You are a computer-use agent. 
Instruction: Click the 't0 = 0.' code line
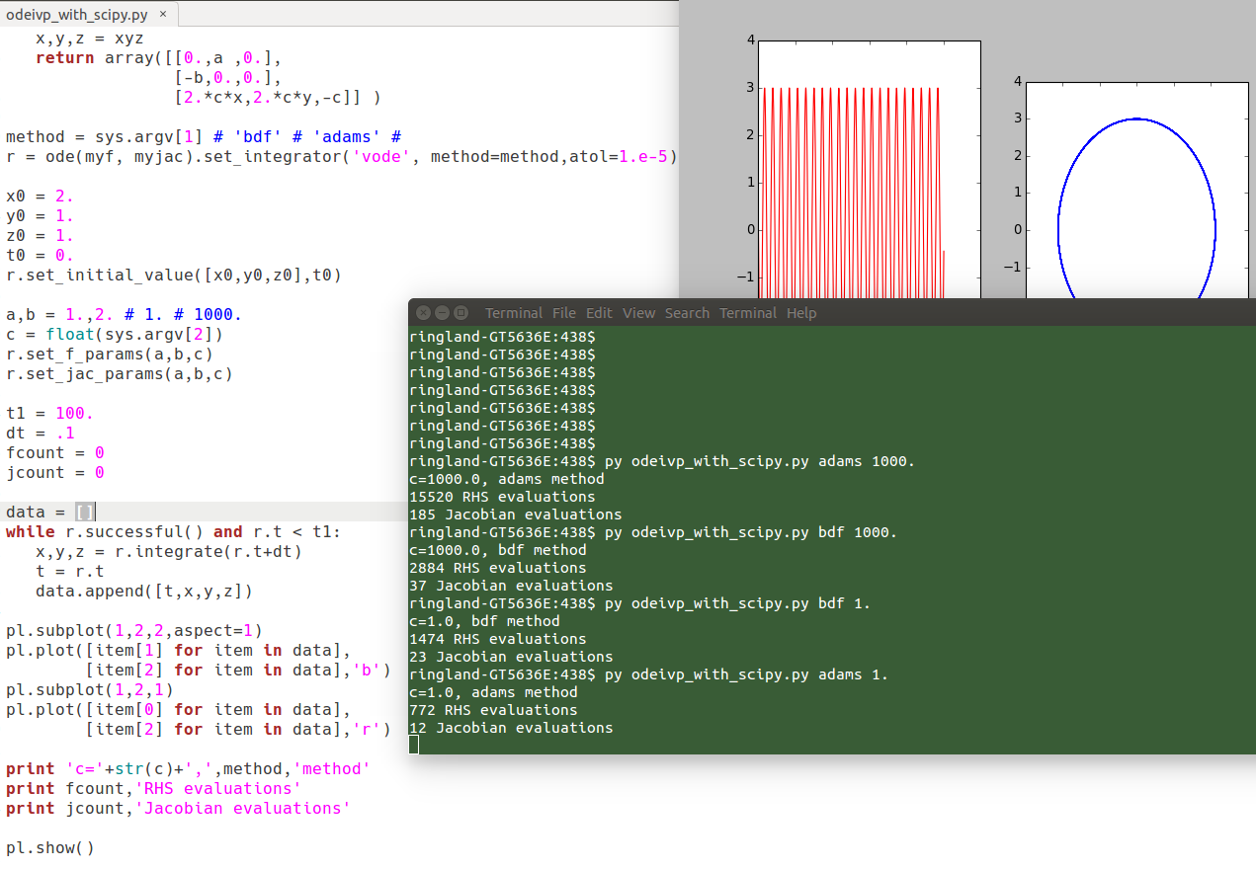[40, 256]
